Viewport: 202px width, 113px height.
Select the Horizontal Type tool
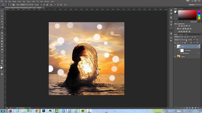(2, 52)
